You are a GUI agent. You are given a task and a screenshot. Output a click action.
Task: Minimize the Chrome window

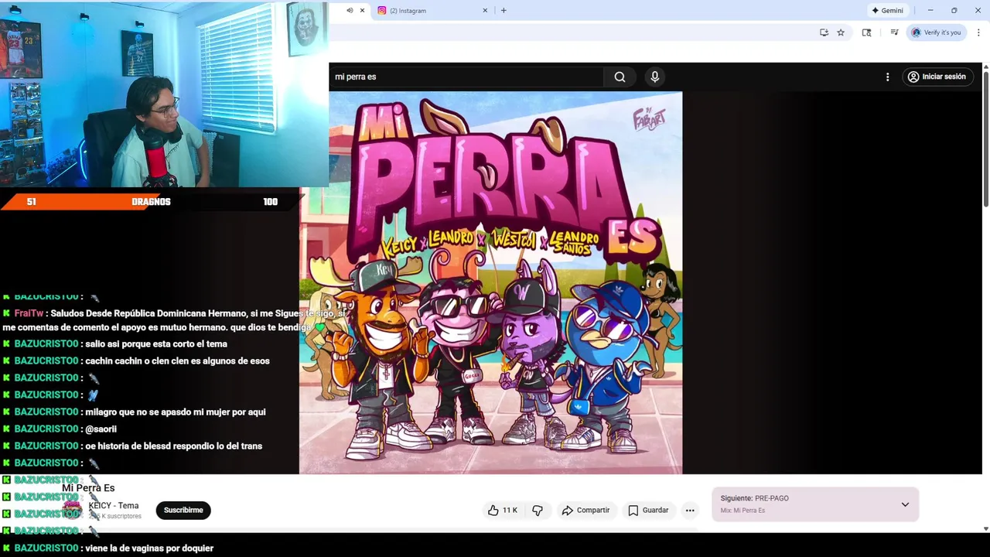[x=930, y=10]
